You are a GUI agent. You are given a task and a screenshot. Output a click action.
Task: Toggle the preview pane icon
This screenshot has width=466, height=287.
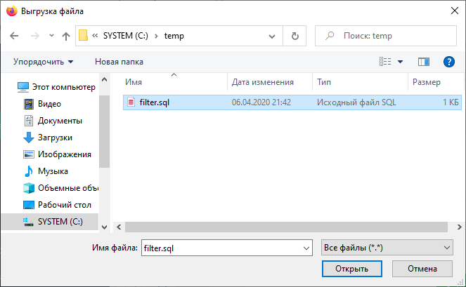[x=424, y=62]
